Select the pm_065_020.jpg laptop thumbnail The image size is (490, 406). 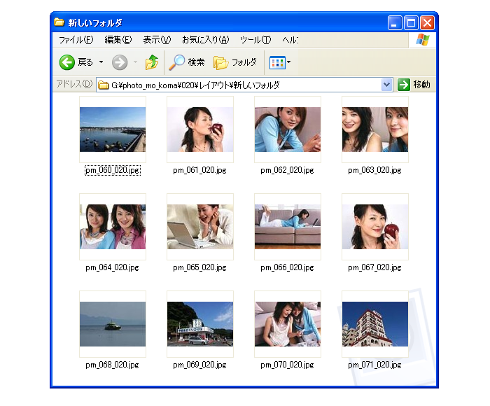pyautogui.click(x=200, y=227)
